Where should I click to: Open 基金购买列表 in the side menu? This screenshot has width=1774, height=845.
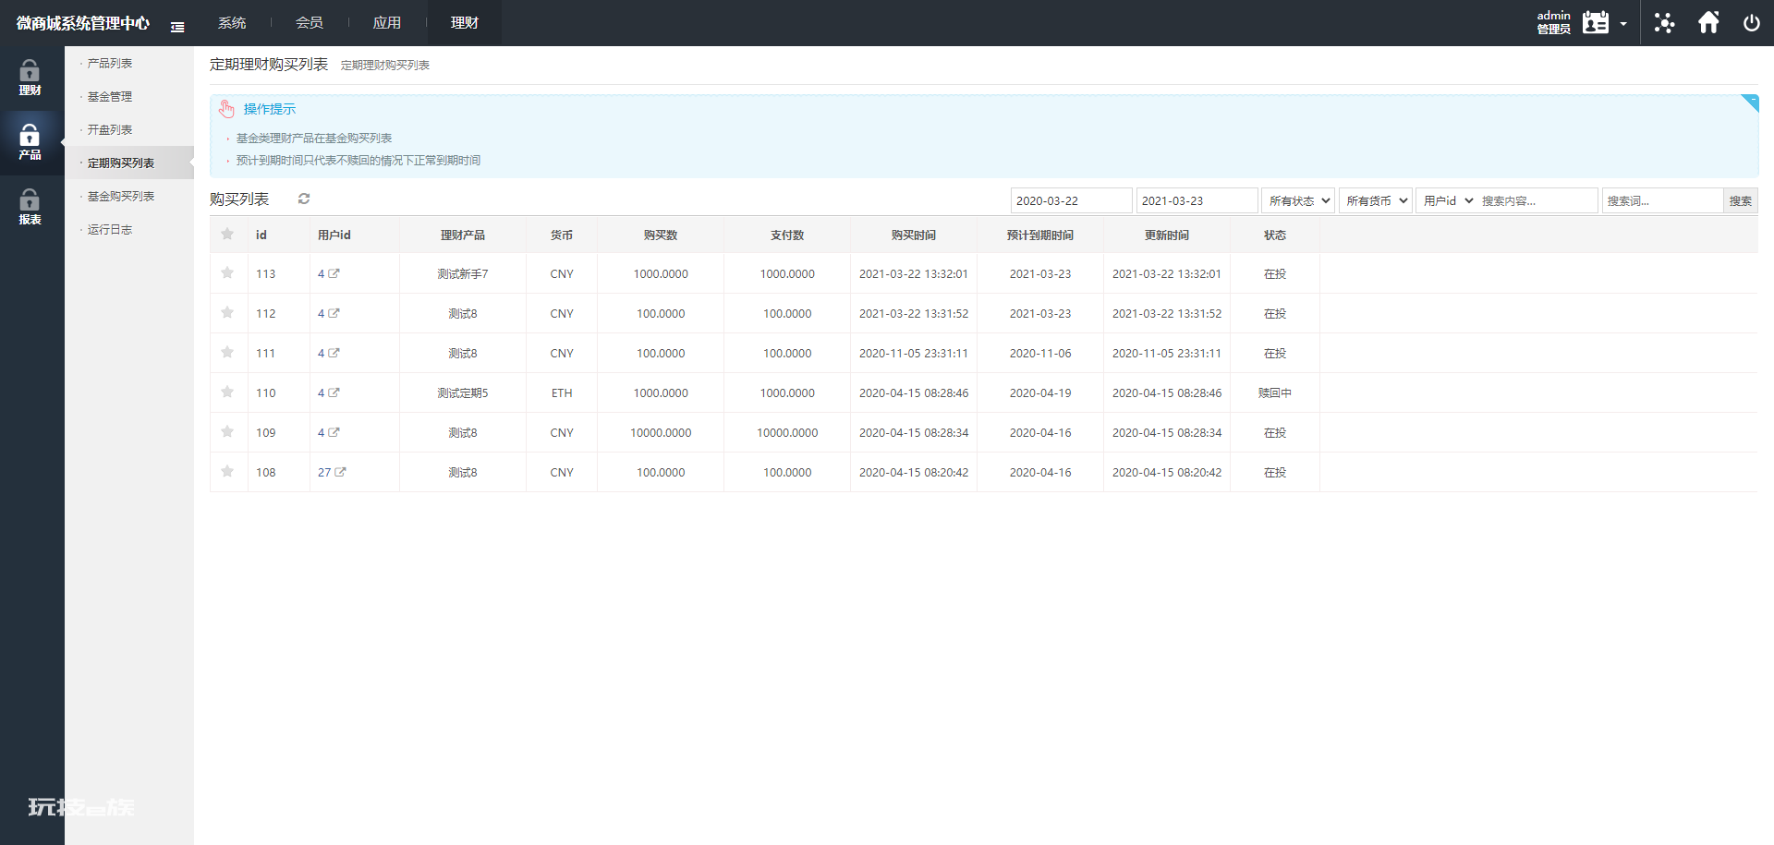(x=121, y=196)
